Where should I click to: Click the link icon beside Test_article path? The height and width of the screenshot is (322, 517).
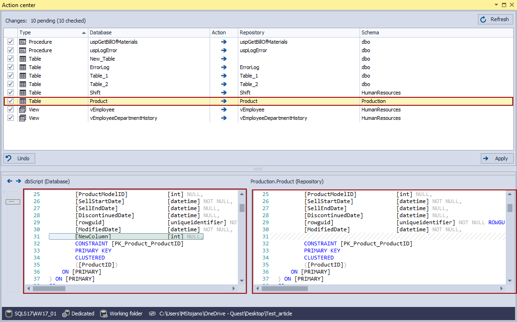pyautogui.click(x=152, y=314)
